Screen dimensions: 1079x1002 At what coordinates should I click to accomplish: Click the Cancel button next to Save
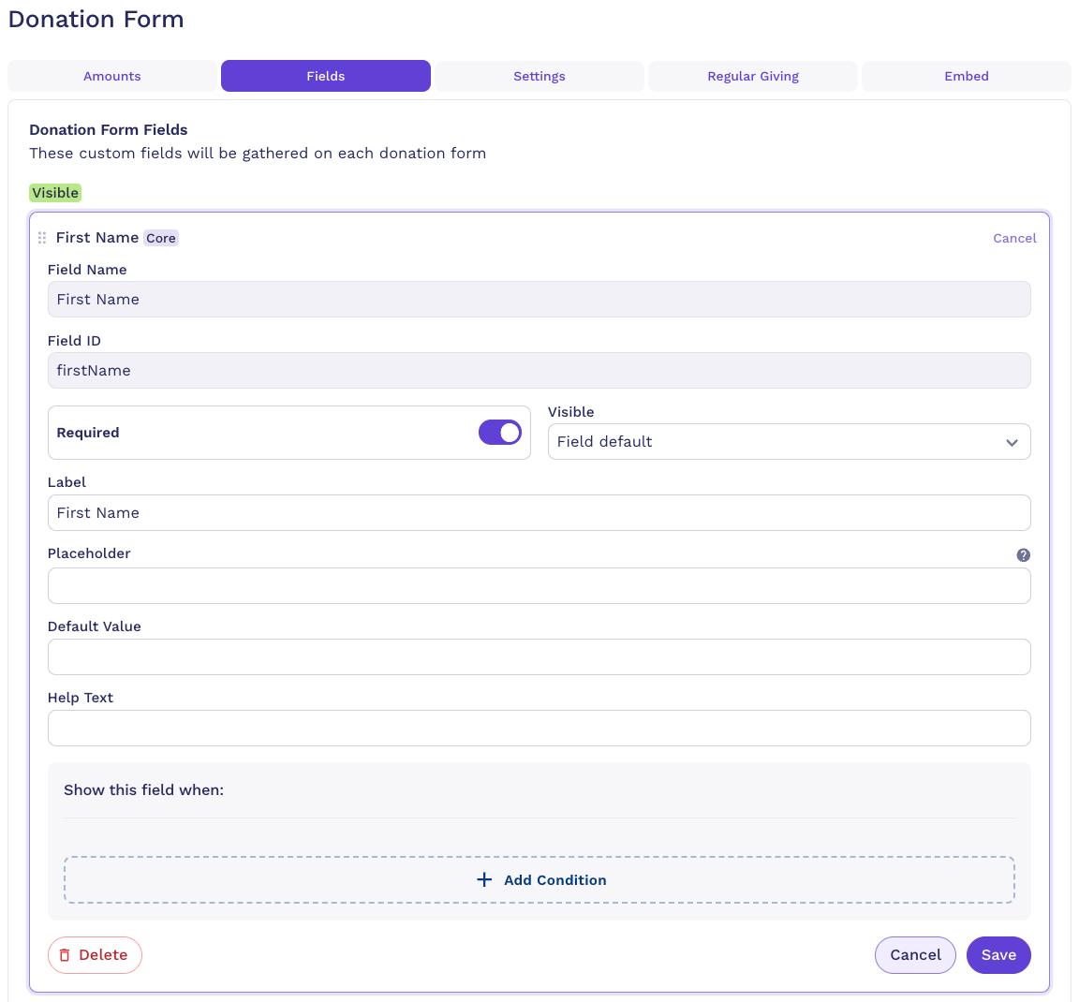coord(914,955)
